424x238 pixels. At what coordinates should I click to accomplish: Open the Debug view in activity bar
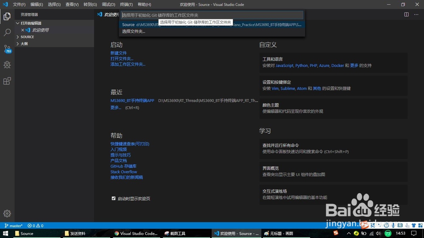tap(7, 65)
